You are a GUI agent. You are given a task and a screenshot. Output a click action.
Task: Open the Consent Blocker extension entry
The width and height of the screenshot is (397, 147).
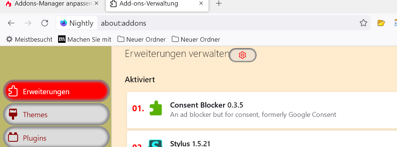(x=262, y=110)
